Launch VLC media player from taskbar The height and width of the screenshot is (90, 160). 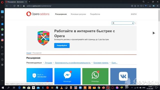tap(61, 88)
